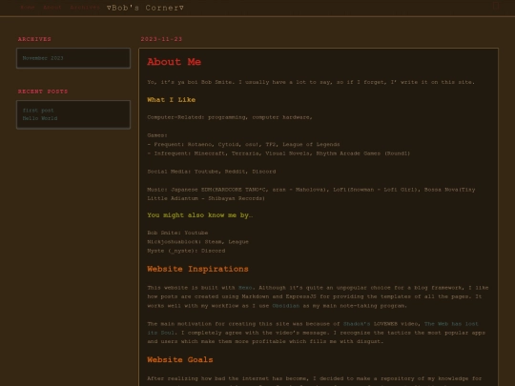
Task: Click the 'What I Like' heading
Action: pos(171,99)
